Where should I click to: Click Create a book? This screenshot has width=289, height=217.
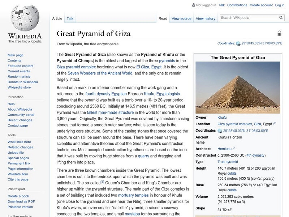(x=18, y=196)
